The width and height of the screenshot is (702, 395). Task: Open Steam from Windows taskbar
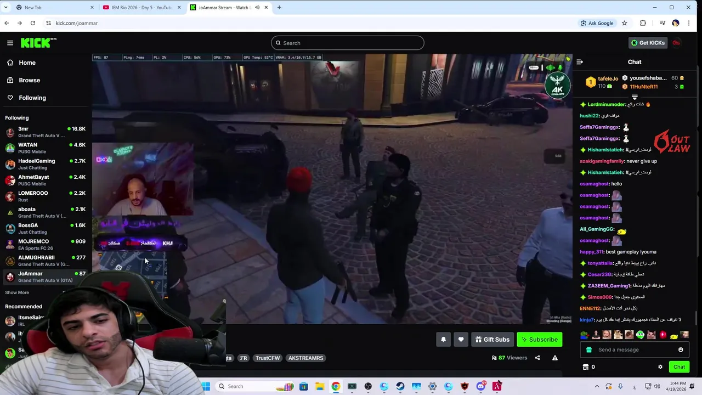coord(400,386)
